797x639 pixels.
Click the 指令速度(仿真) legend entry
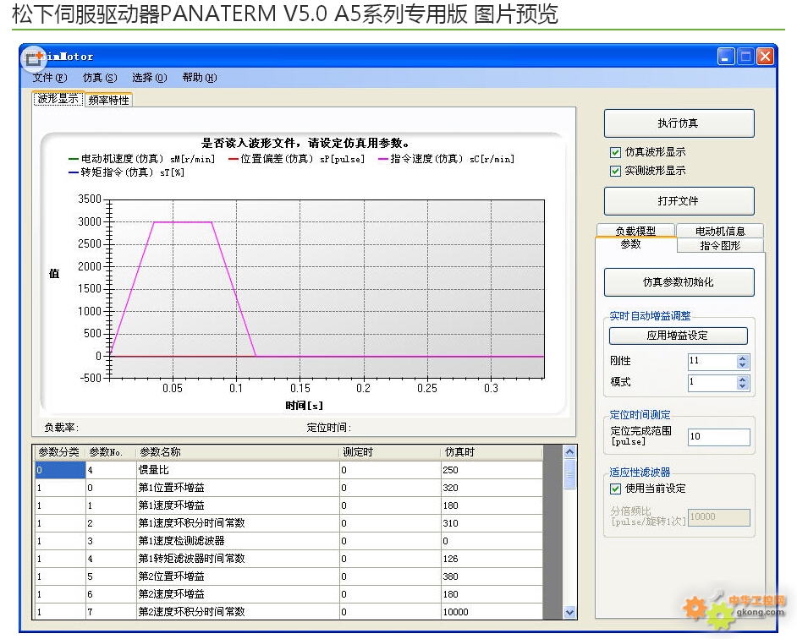446,159
